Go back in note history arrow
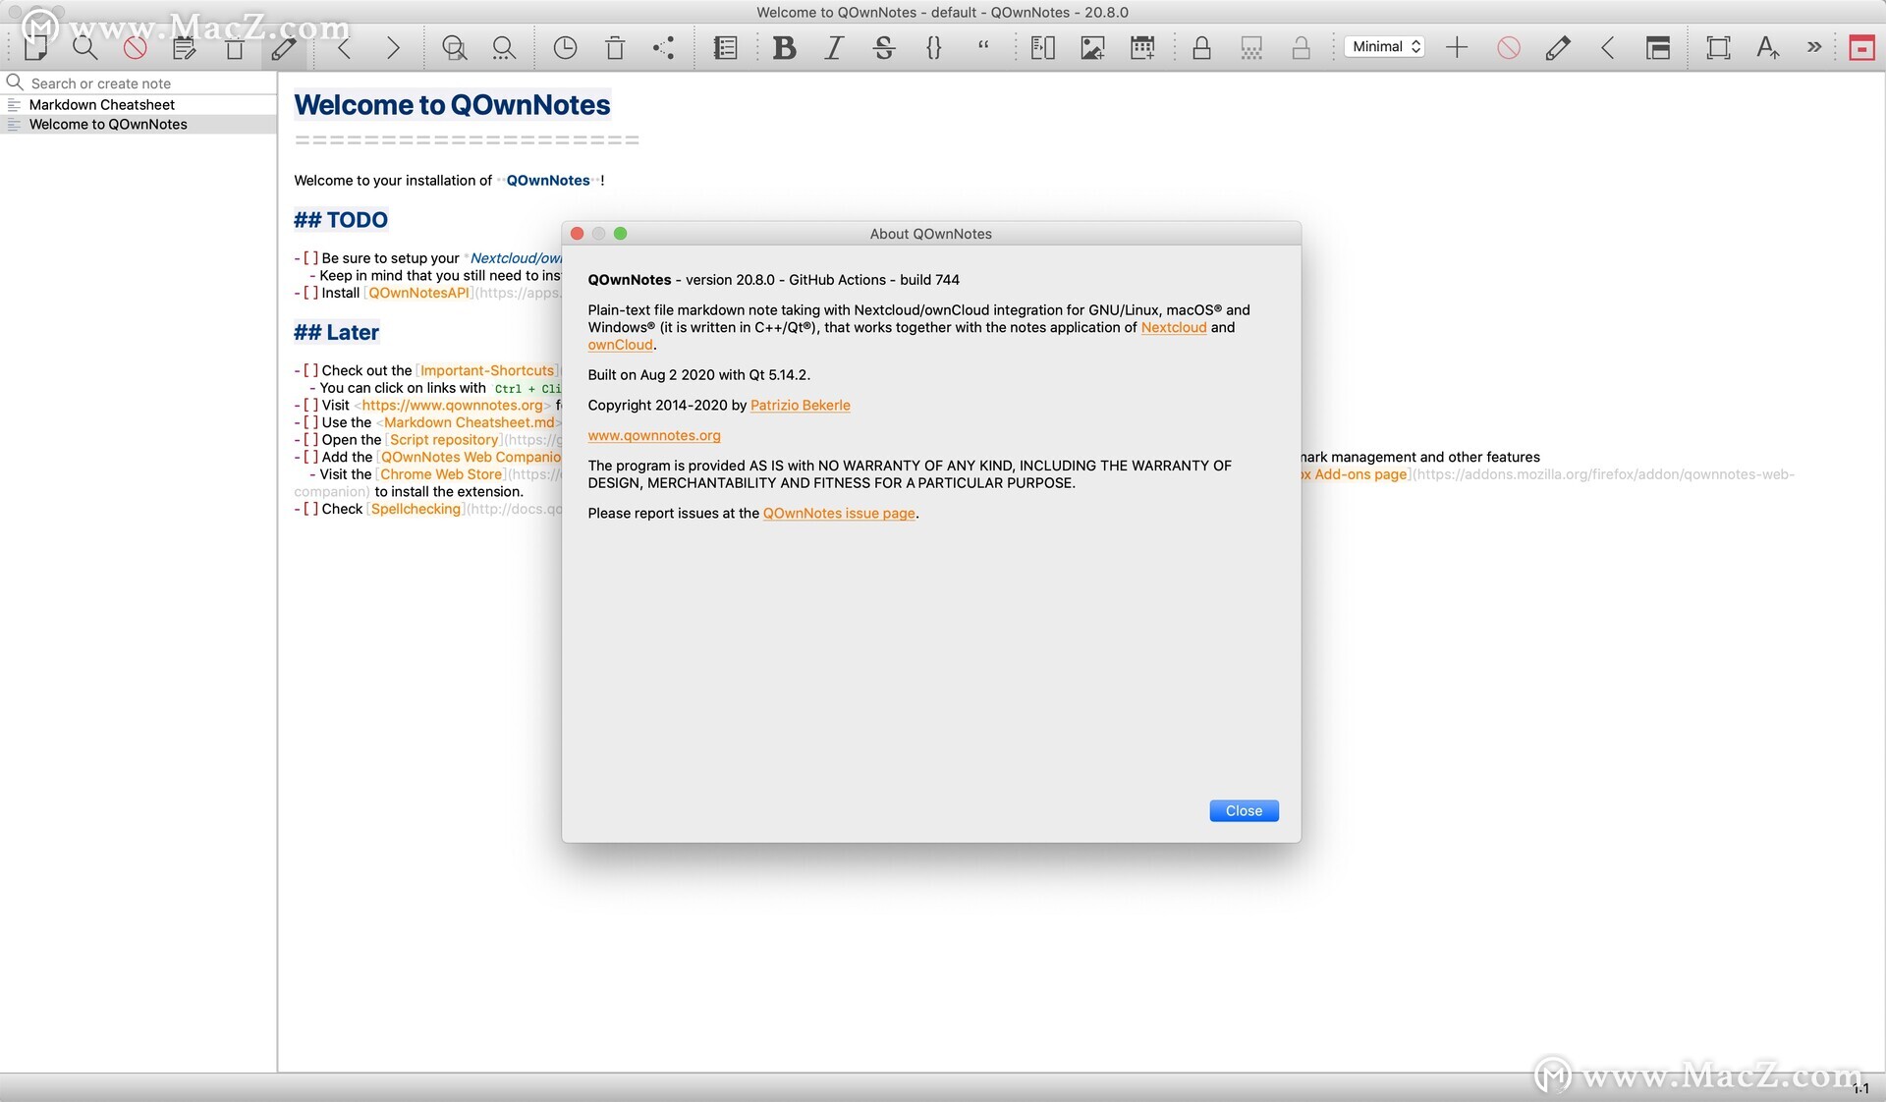This screenshot has height=1102, width=1886. coord(344,47)
